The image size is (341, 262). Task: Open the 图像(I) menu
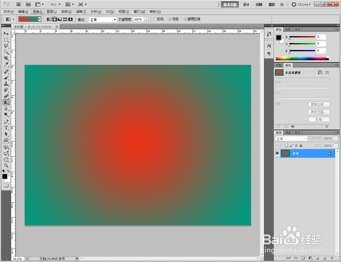[38, 12]
